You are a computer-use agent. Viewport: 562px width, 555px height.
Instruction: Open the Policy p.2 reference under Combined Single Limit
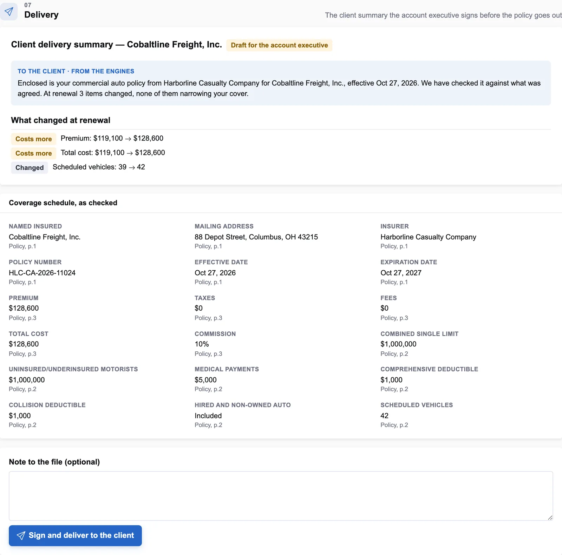click(394, 354)
